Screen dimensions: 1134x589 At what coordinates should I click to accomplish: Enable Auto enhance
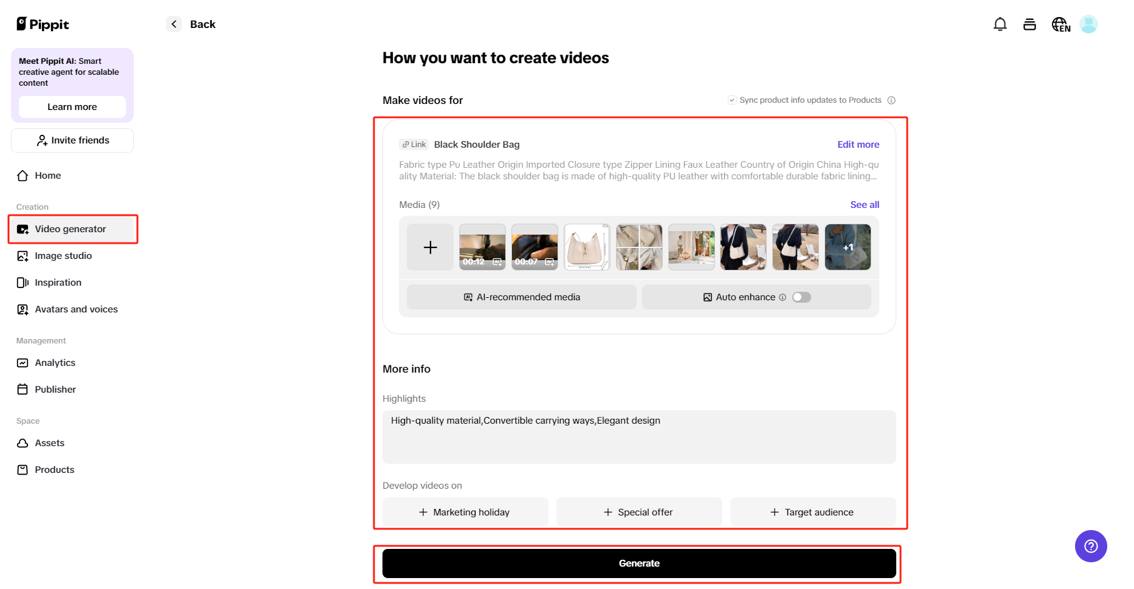(x=801, y=297)
